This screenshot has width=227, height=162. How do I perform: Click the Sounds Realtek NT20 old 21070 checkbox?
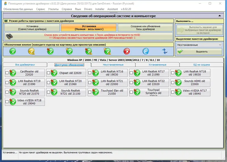click(7, 92)
